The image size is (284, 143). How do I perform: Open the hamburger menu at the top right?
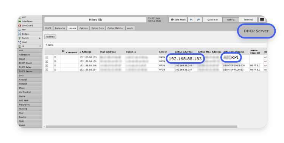tap(262, 20)
